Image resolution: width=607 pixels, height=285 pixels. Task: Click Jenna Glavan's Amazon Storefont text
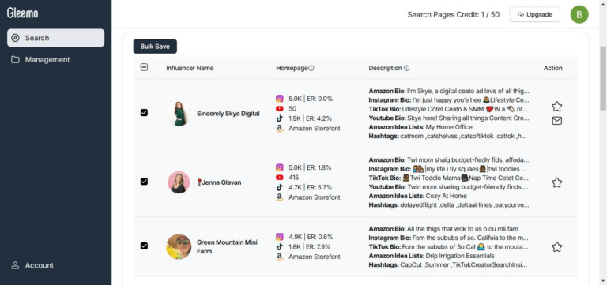point(315,197)
